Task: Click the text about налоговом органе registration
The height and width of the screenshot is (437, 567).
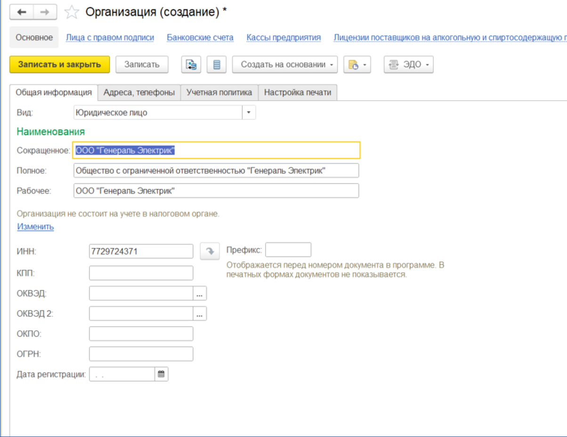Action: coord(118,214)
